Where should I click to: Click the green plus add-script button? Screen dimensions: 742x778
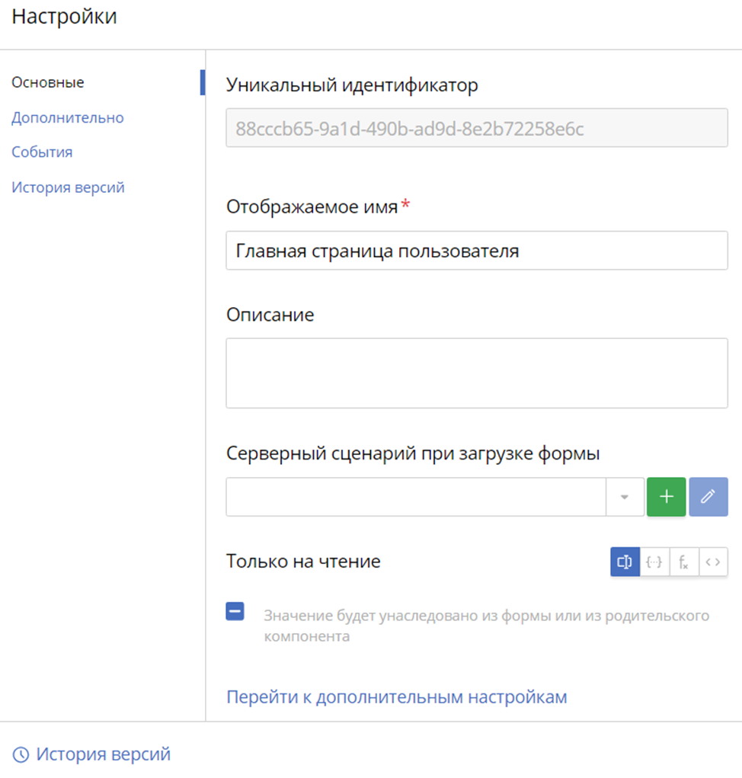666,497
